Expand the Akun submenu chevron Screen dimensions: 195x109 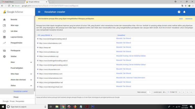[31, 62]
